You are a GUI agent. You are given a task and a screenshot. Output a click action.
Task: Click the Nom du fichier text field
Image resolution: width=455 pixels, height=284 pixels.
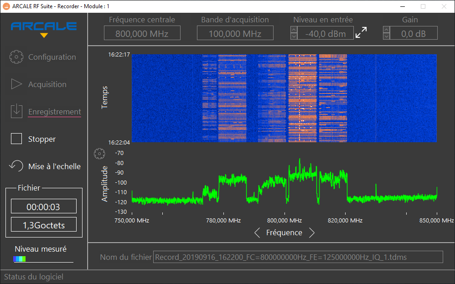[x=298, y=257]
